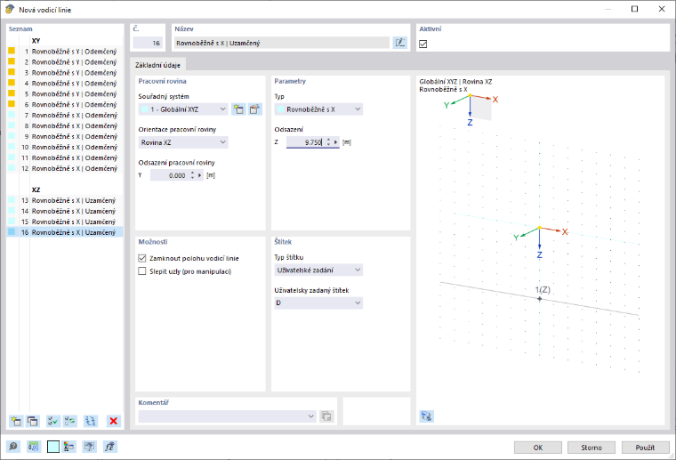Click the units and decimals icon
Screen dimensions: 676x460
point(34,447)
